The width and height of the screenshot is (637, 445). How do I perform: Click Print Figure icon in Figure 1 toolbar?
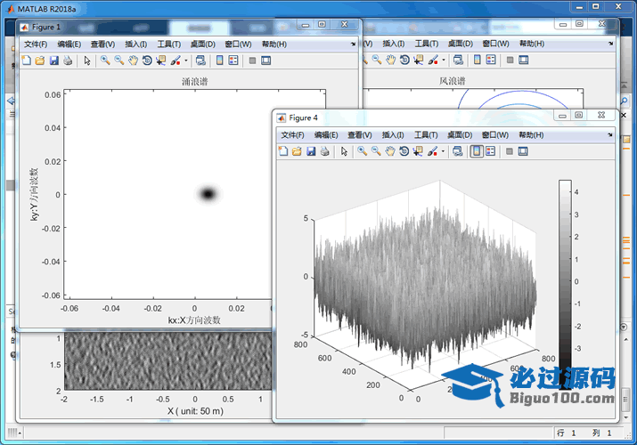tap(67, 61)
